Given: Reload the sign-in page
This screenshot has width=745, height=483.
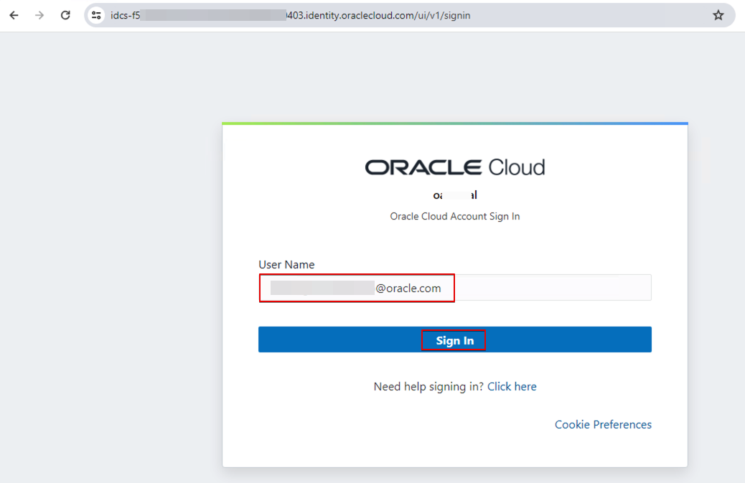Looking at the screenshot, I should (x=65, y=15).
